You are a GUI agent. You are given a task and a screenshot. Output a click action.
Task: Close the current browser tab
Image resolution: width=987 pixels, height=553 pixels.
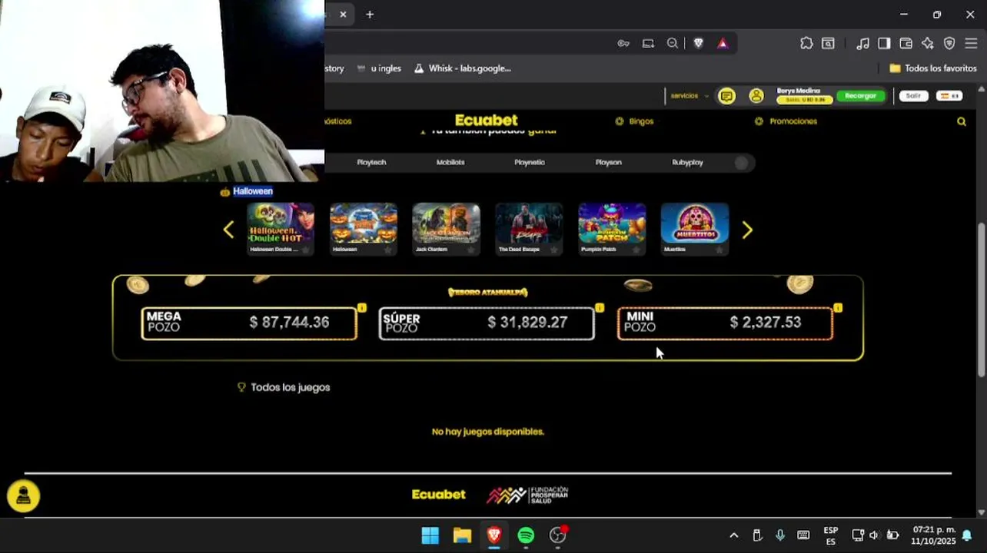pos(343,15)
